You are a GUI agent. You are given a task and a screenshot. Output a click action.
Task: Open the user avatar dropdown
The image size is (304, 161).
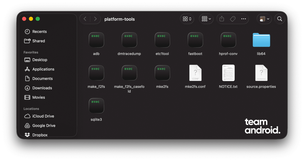pyautogui.click(x=264, y=19)
